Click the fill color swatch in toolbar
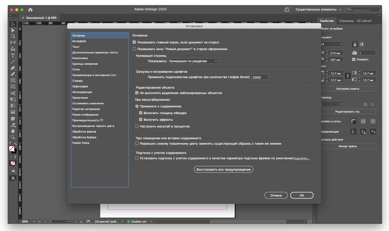389x231 pixels. coord(12,149)
